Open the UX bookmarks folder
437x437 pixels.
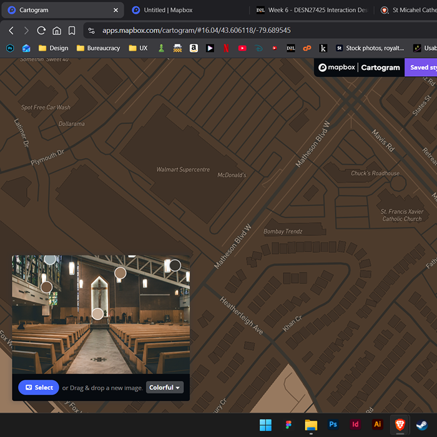click(138, 48)
